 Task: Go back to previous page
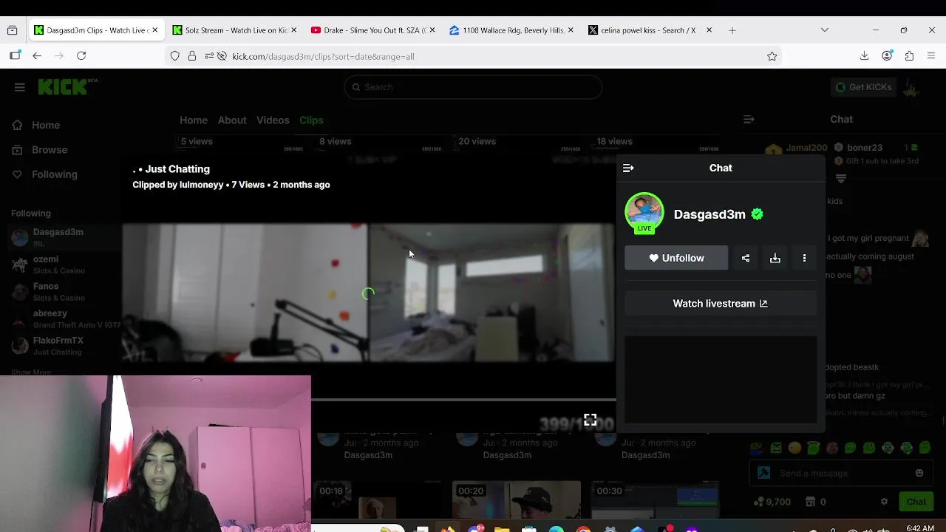37,56
